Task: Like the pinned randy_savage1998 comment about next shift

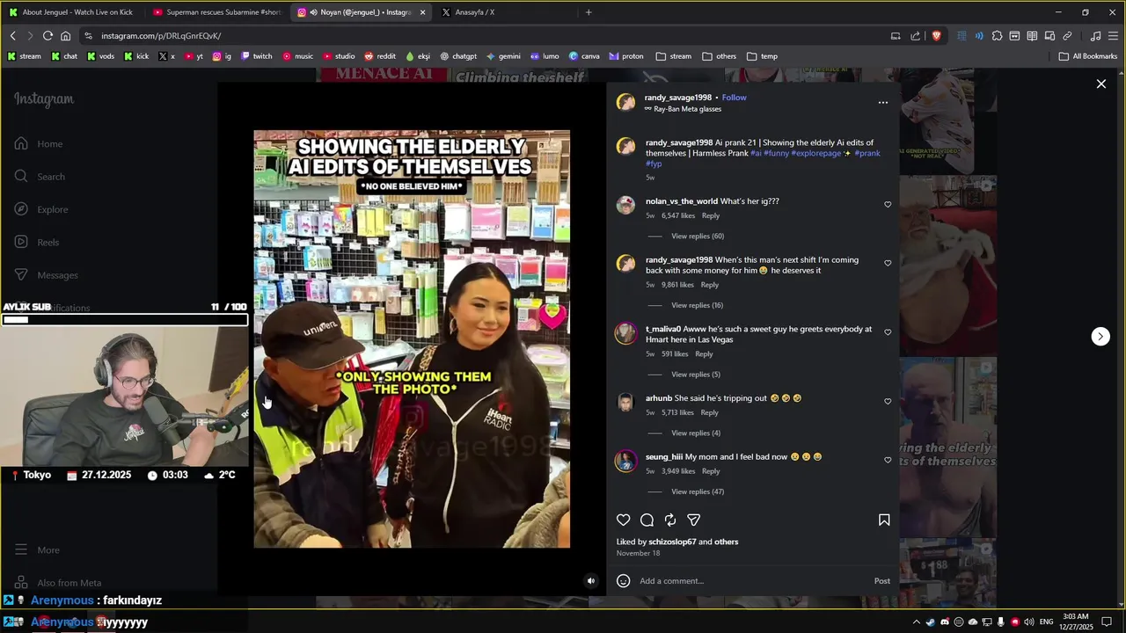Action: (888, 263)
